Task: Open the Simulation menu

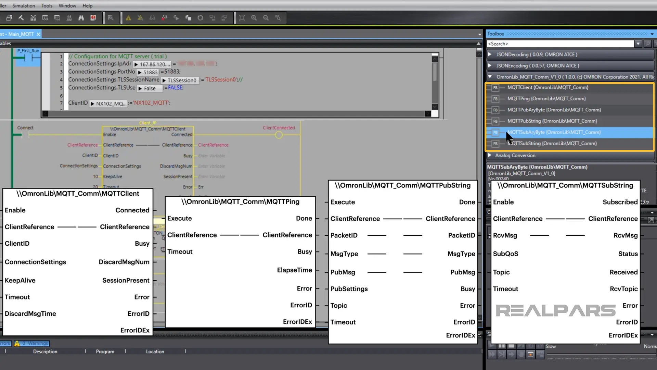Action: pos(24,5)
